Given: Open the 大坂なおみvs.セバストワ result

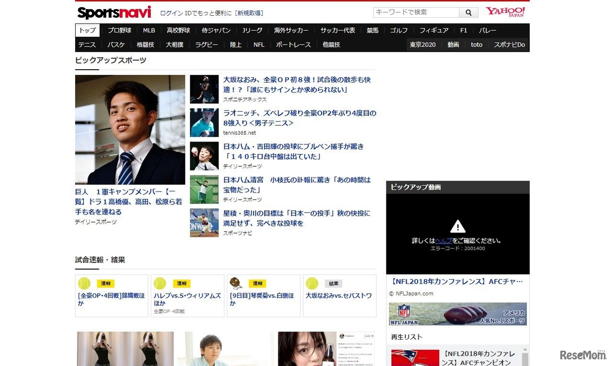Looking at the screenshot, I should [339, 296].
